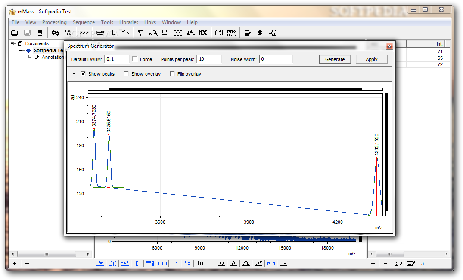Screen dimensions: 463x280
Task: Collapse the Softpedia Test tree node
Action: click(x=20, y=50)
